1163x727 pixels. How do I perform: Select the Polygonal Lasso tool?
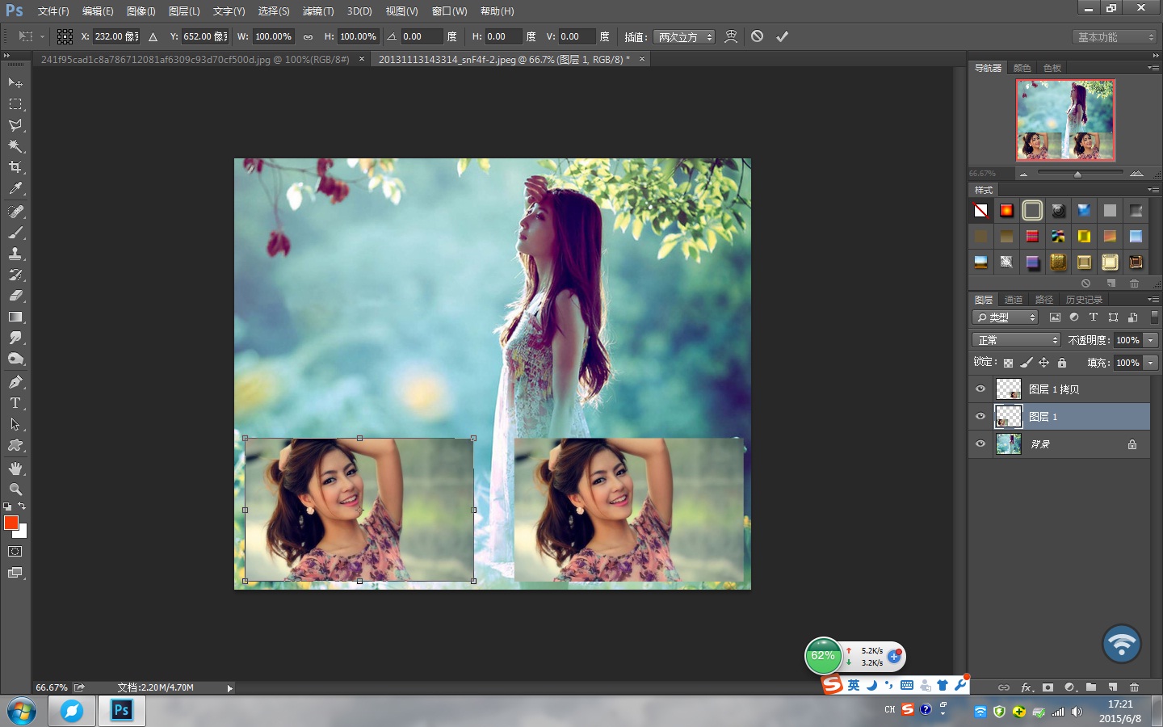(x=15, y=125)
